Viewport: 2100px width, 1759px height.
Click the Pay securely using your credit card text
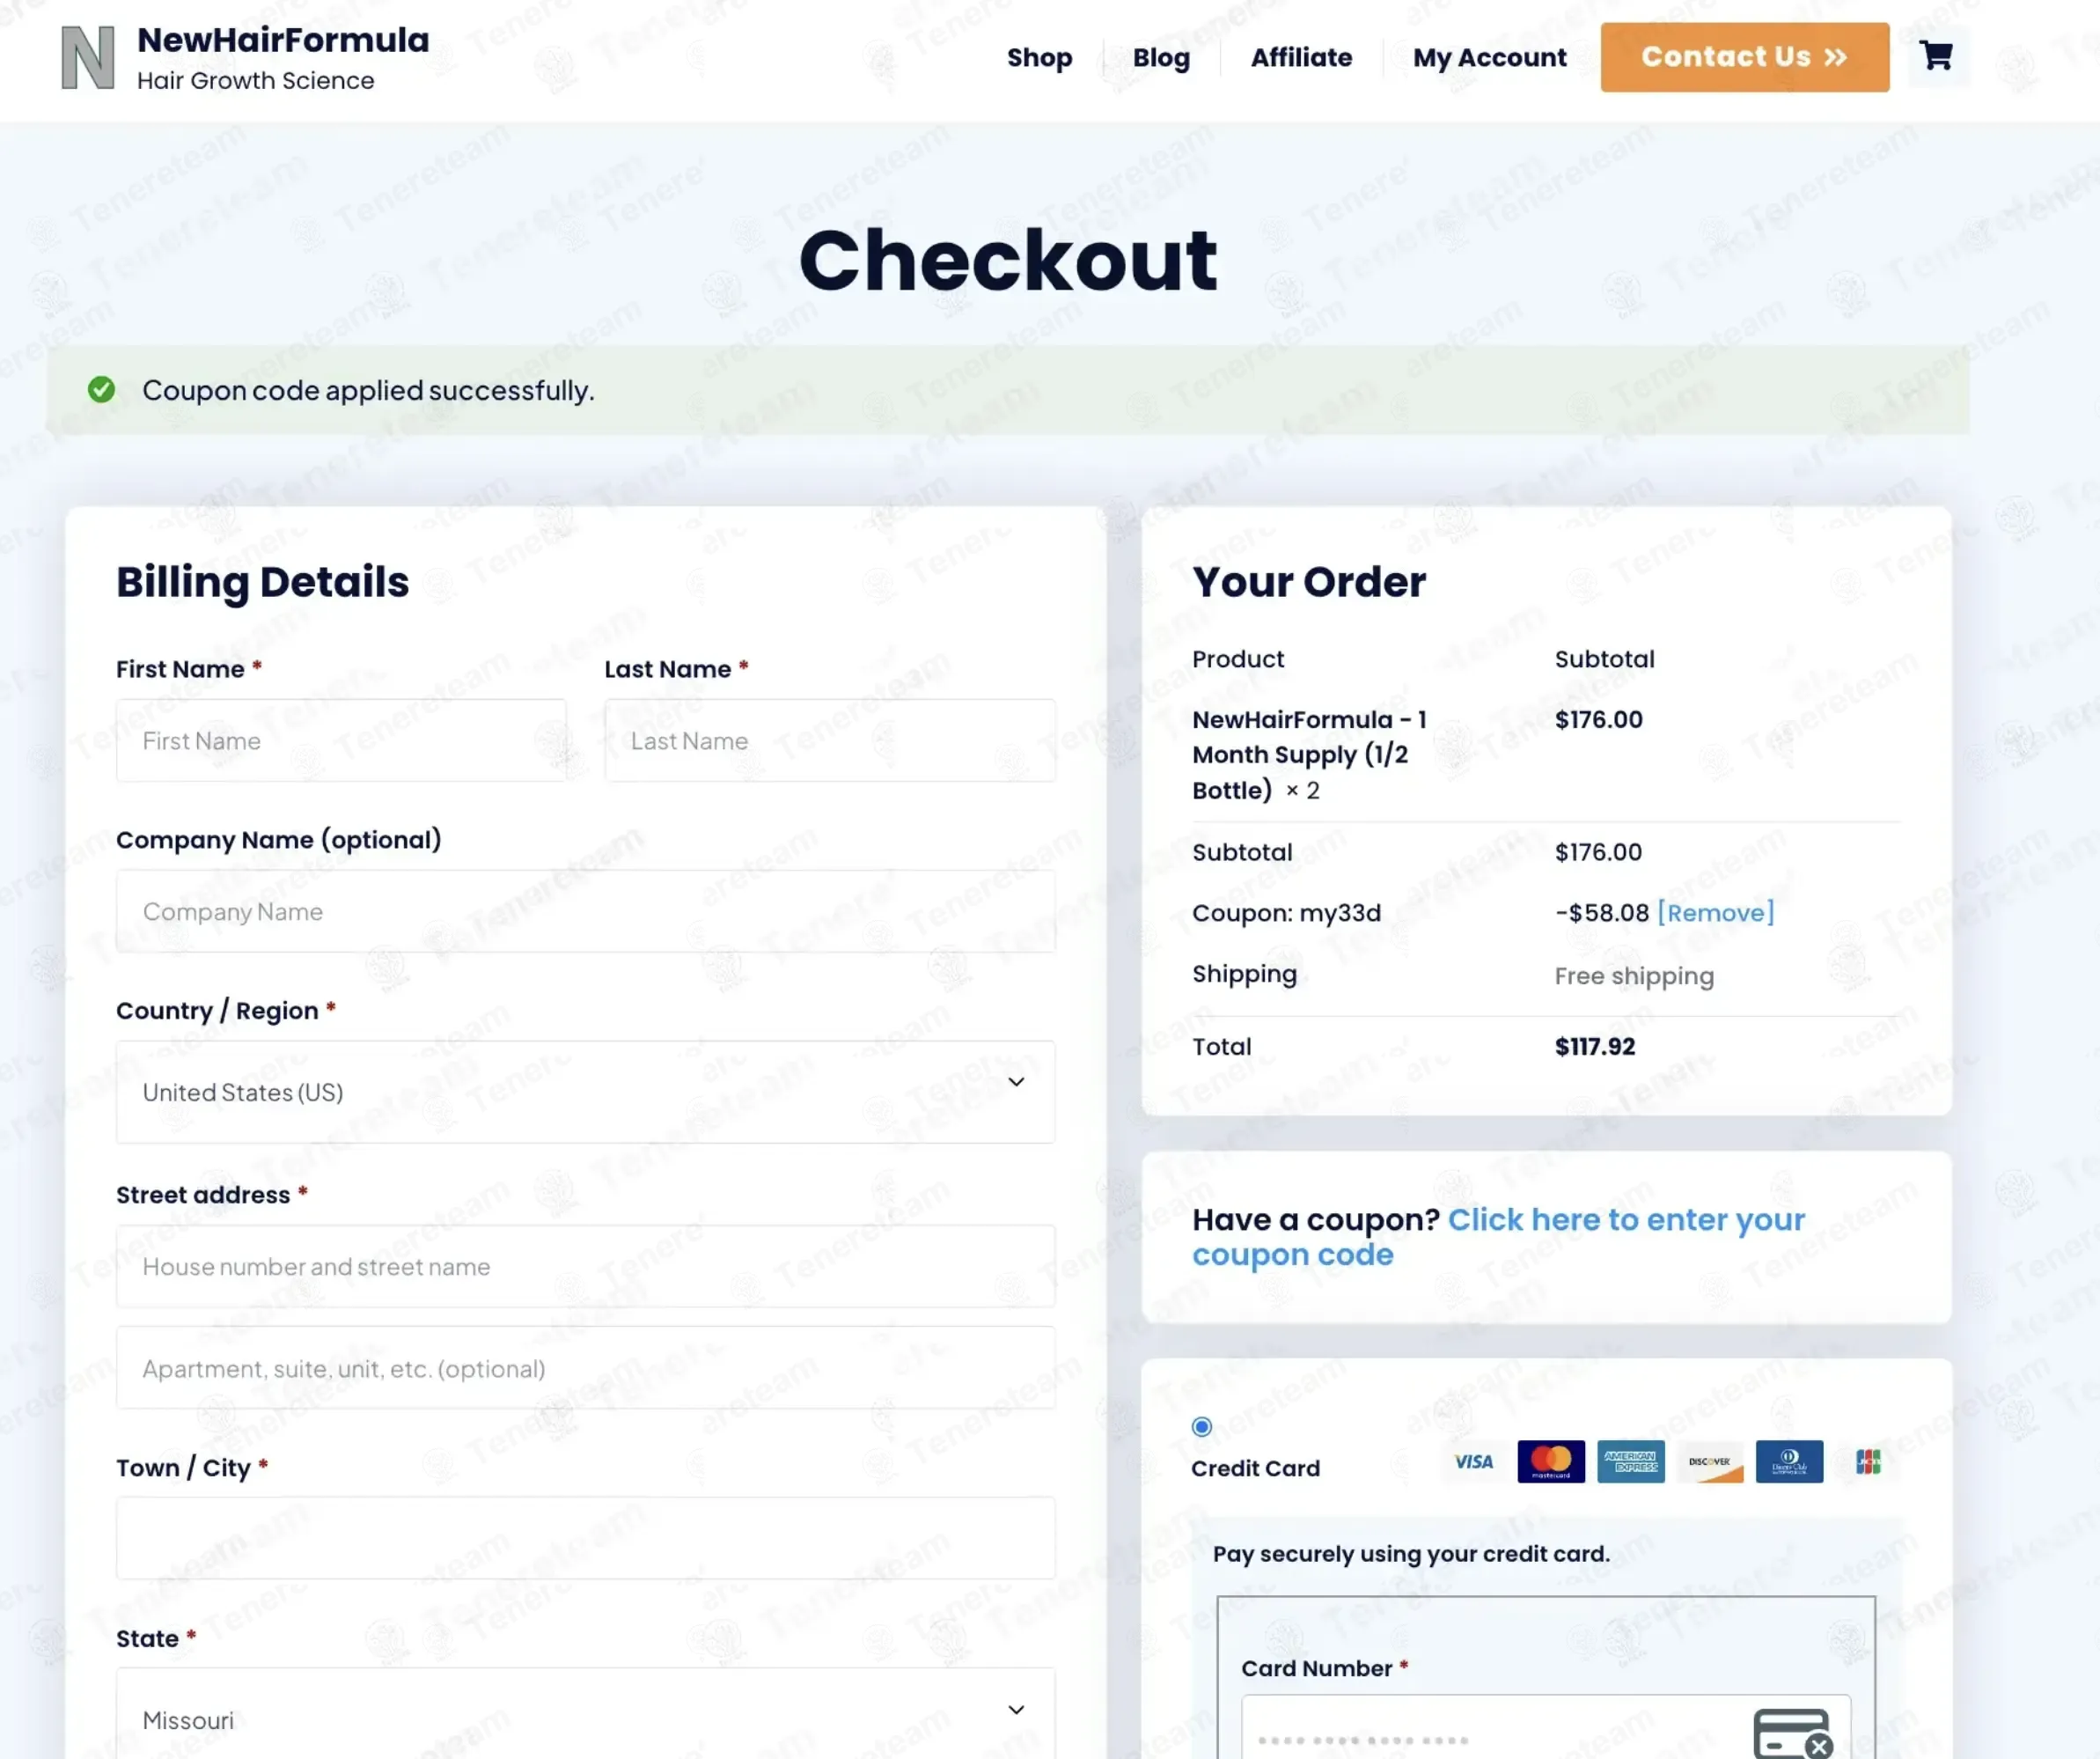click(x=1411, y=1554)
